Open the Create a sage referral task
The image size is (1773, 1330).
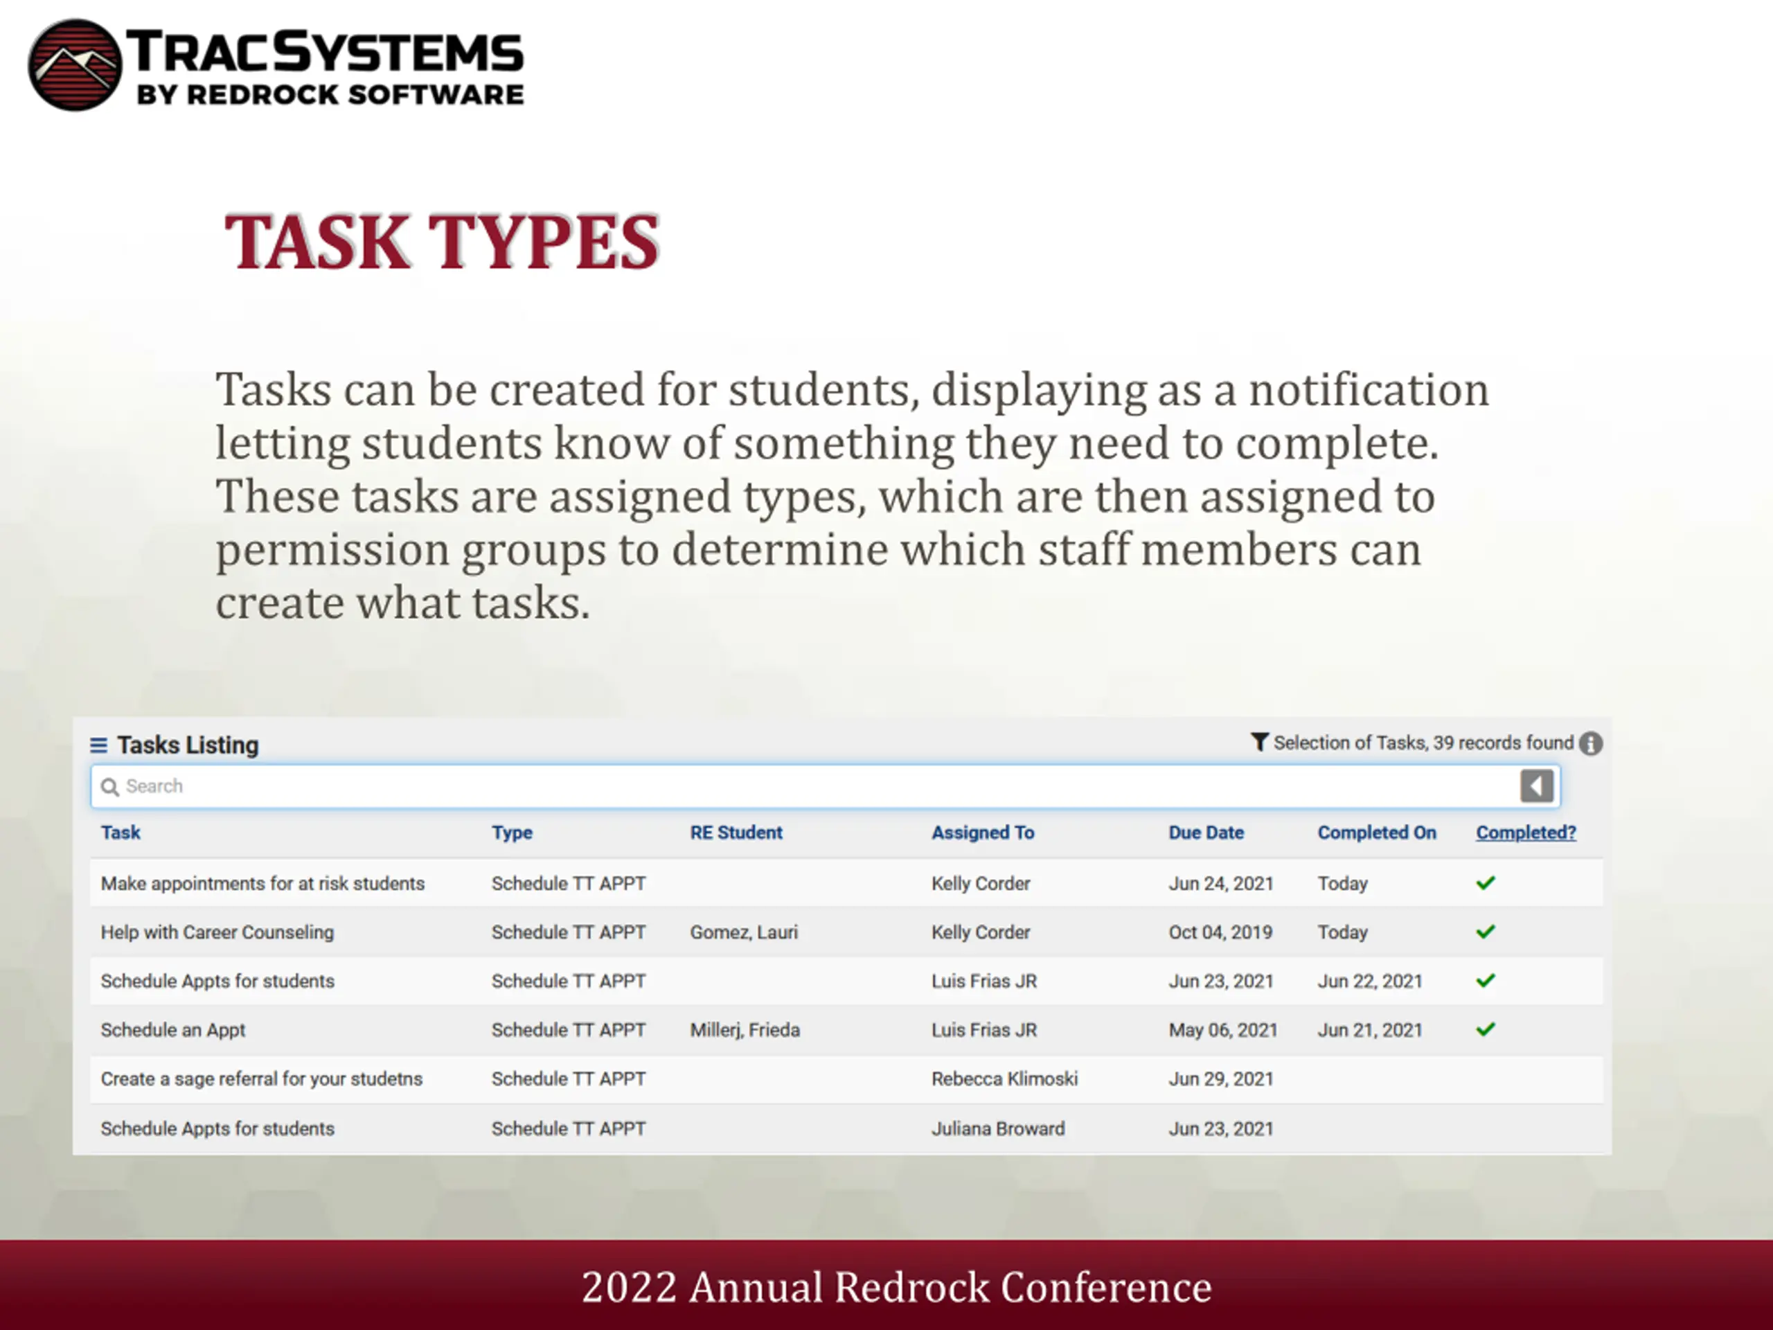click(x=261, y=1079)
